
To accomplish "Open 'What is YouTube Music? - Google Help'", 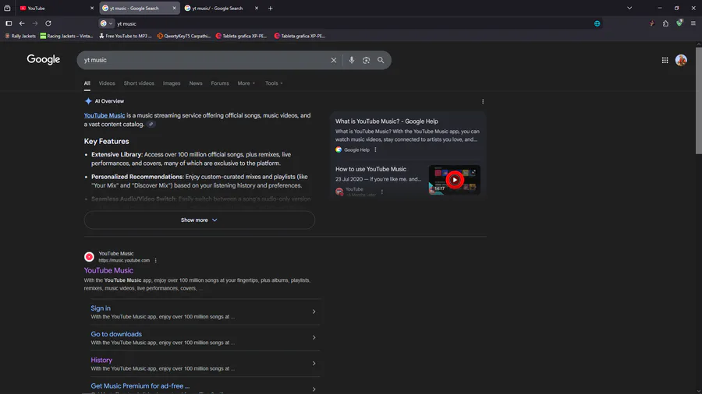I will (x=387, y=121).
